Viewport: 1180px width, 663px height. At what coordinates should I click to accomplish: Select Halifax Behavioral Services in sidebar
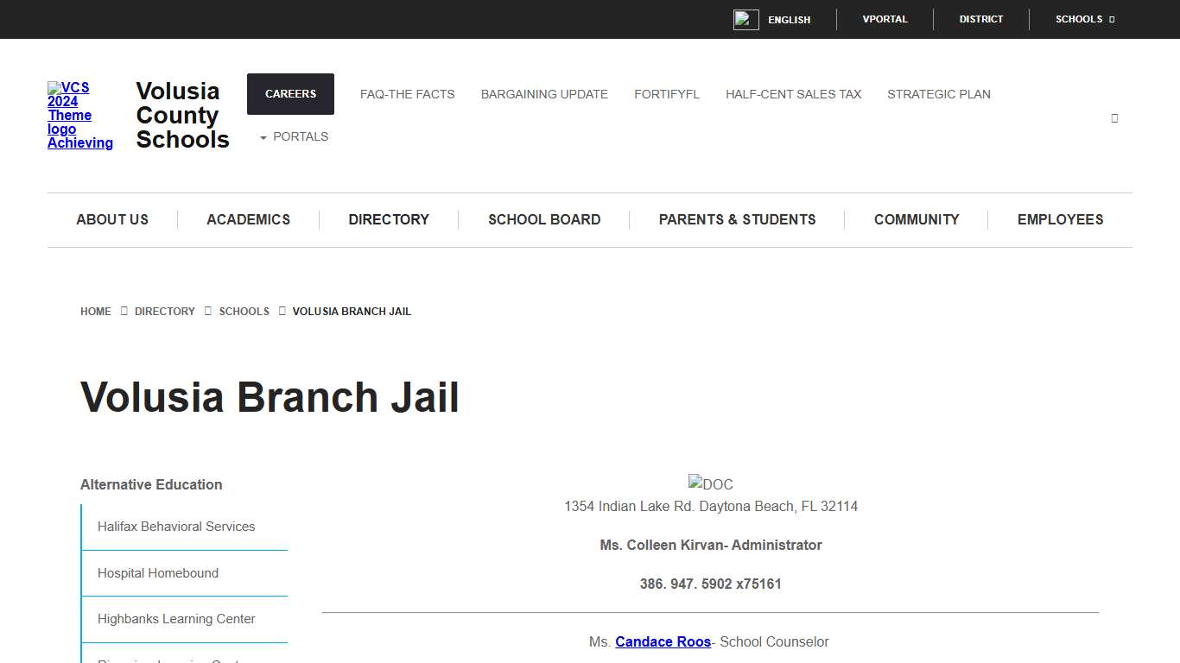point(175,526)
